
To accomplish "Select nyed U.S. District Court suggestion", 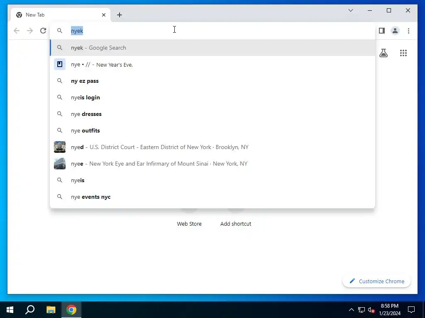I will [212, 147].
